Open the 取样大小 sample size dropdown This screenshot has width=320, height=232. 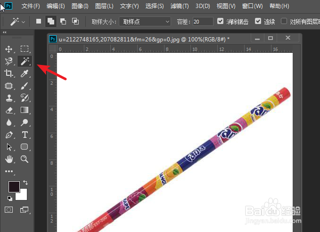pos(145,21)
